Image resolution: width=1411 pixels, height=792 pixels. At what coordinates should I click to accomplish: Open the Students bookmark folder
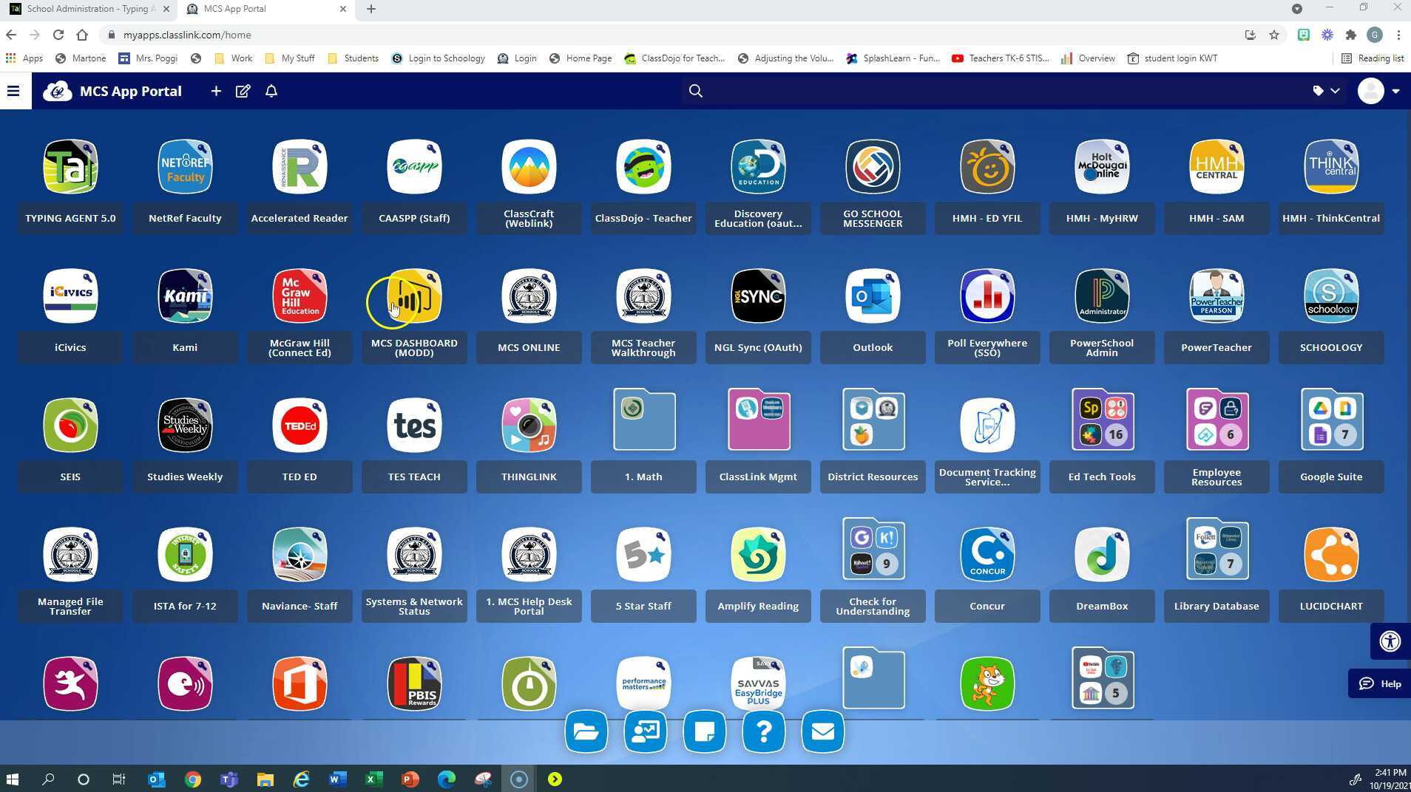(x=353, y=58)
